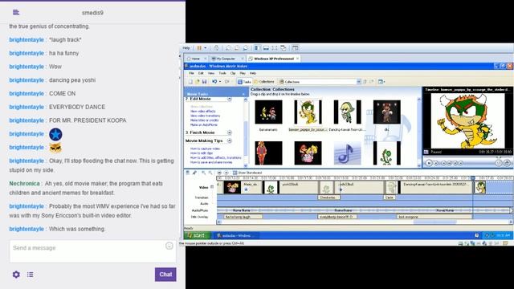Screen dimensions: 514x289
Task: Toggle the Collections pane button
Action: [x=264, y=82]
